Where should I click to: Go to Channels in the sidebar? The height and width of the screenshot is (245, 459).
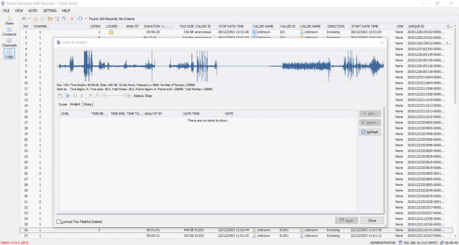click(x=9, y=42)
